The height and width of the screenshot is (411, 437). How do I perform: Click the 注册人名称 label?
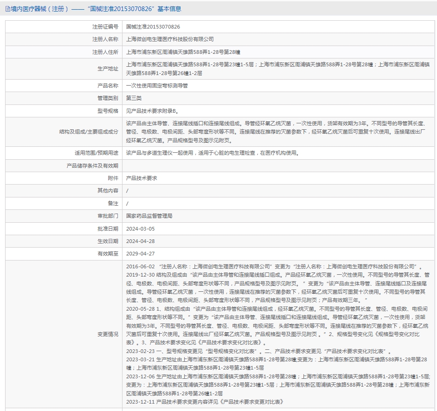(105, 39)
